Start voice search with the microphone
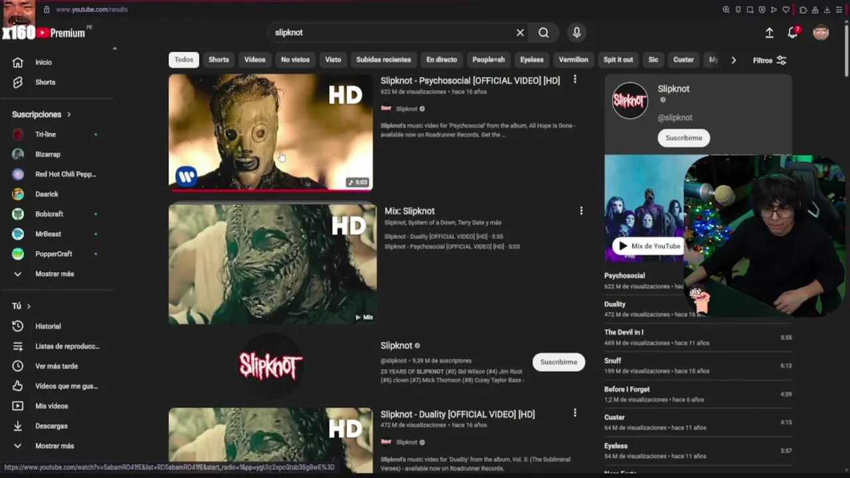The height and width of the screenshot is (478, 850). 576,33
